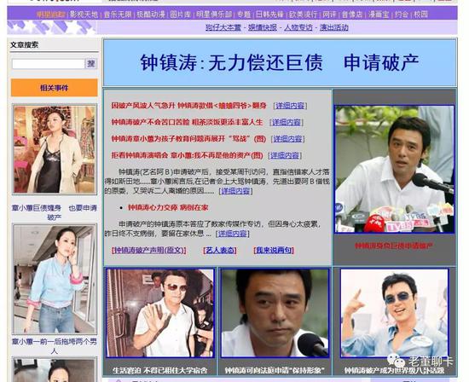Go to the 炫酷动漫 section
Screen dimensions: 469x382
[151, 14]
